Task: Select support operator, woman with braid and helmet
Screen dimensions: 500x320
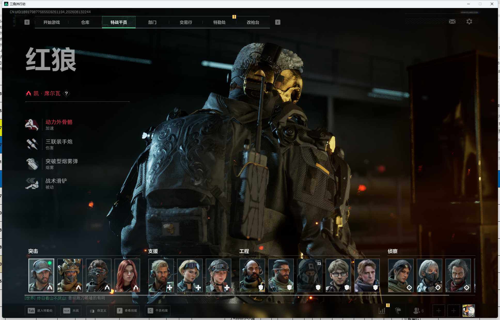Action: click(x=218, y=275)
